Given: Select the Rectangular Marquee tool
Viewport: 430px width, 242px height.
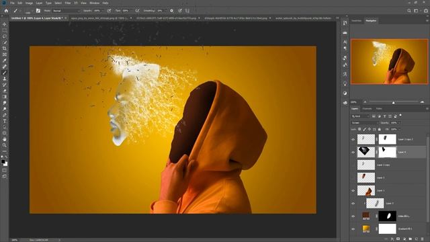Looking at the screenshot, I should click(x=5, y=30).
